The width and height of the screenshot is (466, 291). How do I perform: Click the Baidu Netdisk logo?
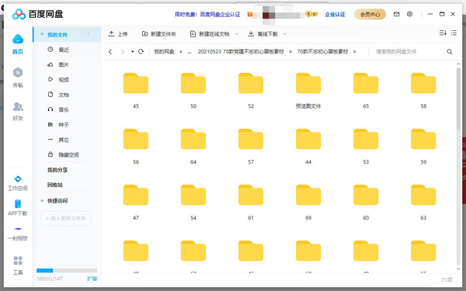pos(37,14)
